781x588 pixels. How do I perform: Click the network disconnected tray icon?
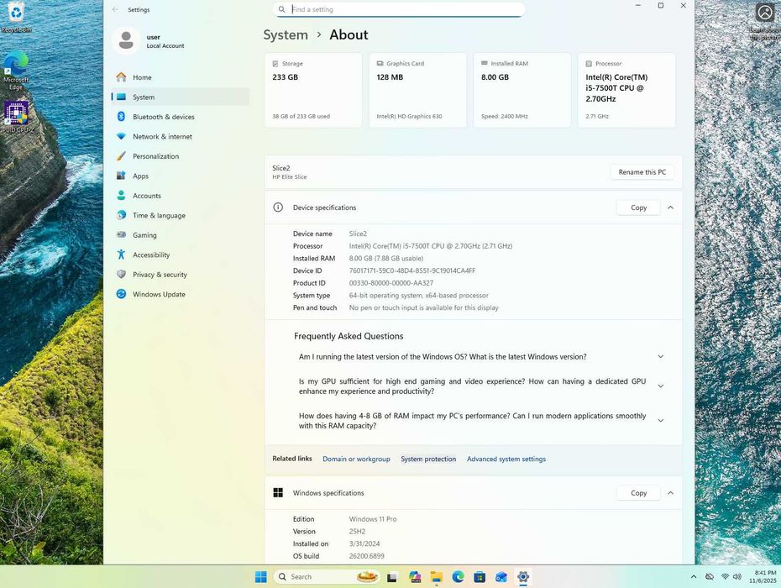[x=710, y=576]
